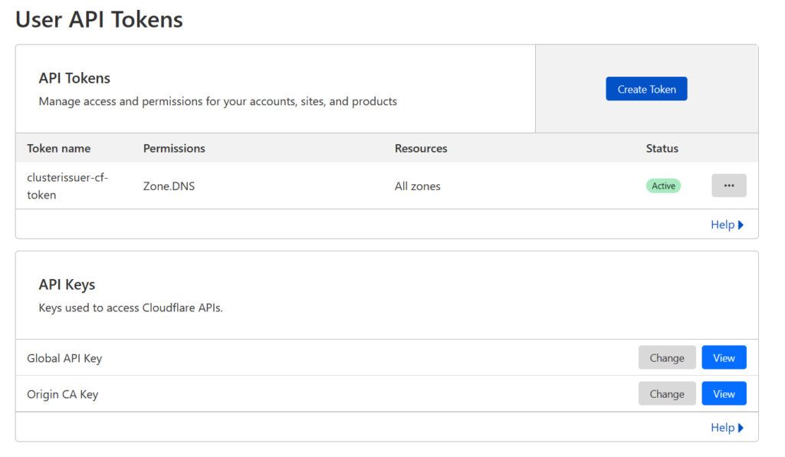This screenshot has height=457, width=785.
Task: Change the Global API Key
Action: (x=667, y=357)
